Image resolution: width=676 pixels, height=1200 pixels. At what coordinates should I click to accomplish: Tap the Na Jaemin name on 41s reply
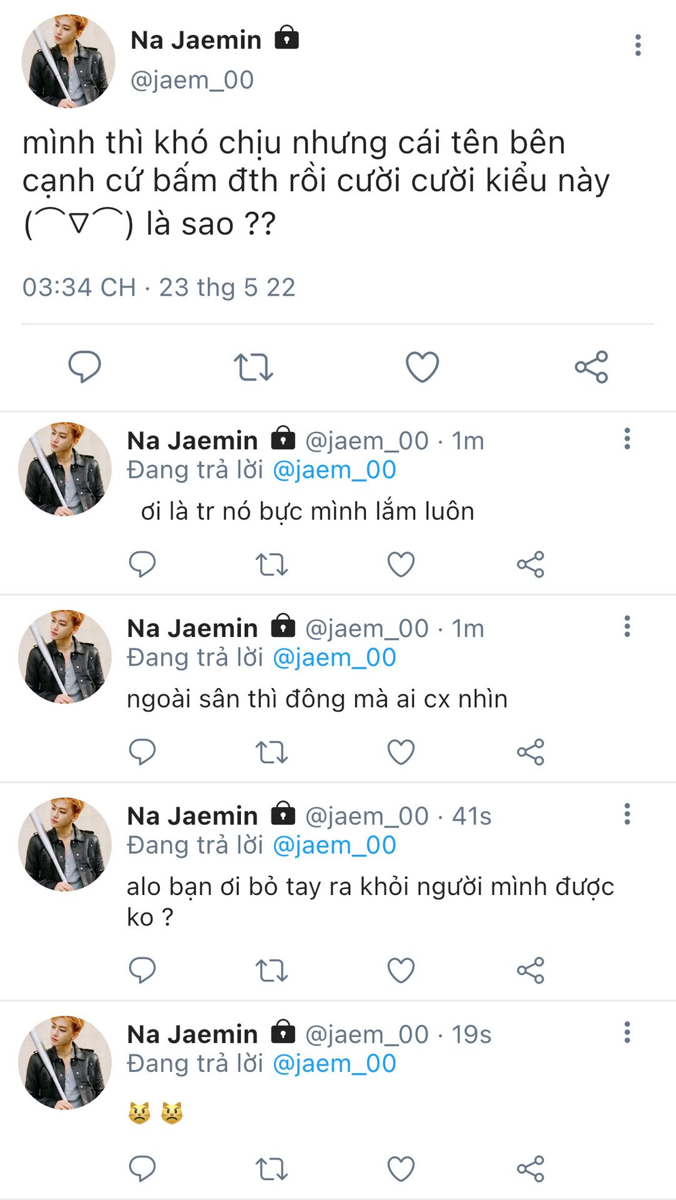click(x=192, y=816)
